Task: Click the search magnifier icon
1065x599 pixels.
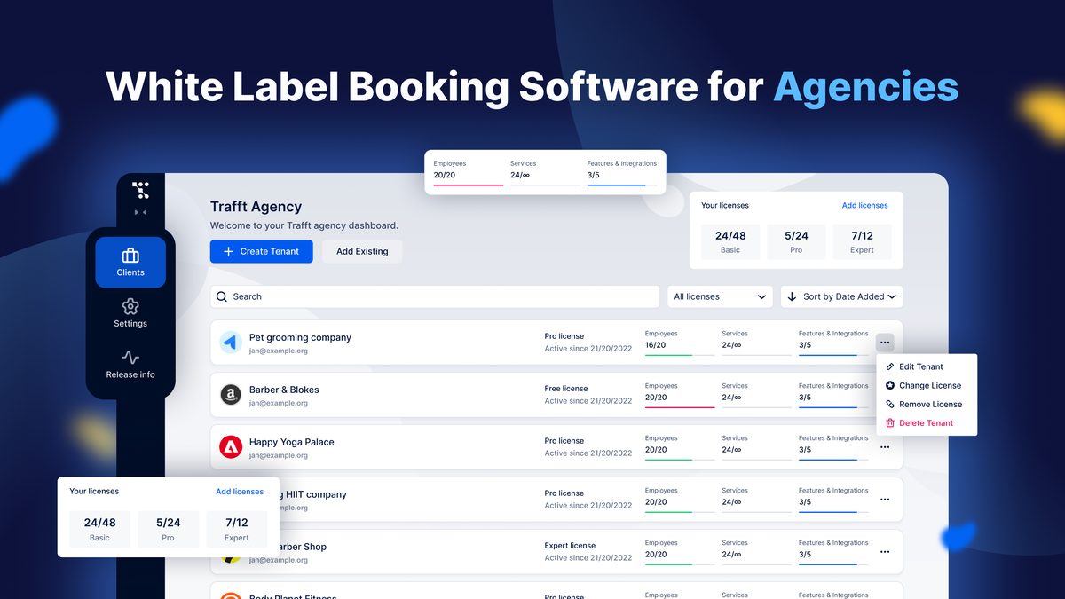Action: pyautogui.click(x=222, y=296)
